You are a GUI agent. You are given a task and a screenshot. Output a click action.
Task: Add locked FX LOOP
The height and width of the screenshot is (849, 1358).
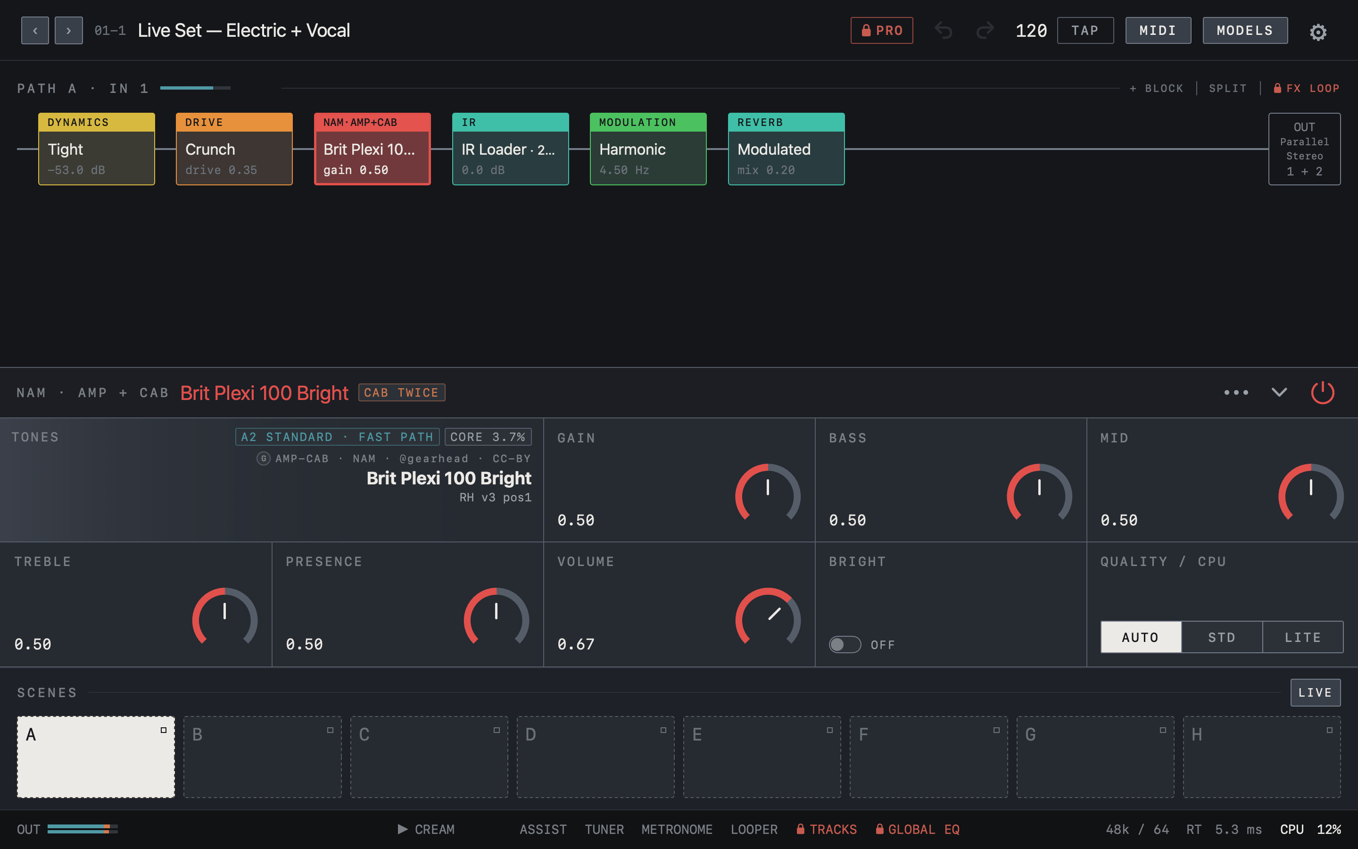[x=1307, y=88]
